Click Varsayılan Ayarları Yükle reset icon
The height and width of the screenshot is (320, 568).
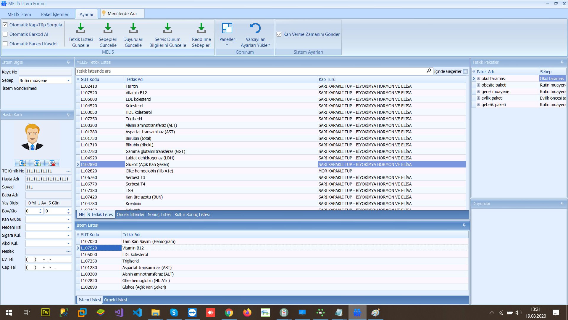[256, 28]
